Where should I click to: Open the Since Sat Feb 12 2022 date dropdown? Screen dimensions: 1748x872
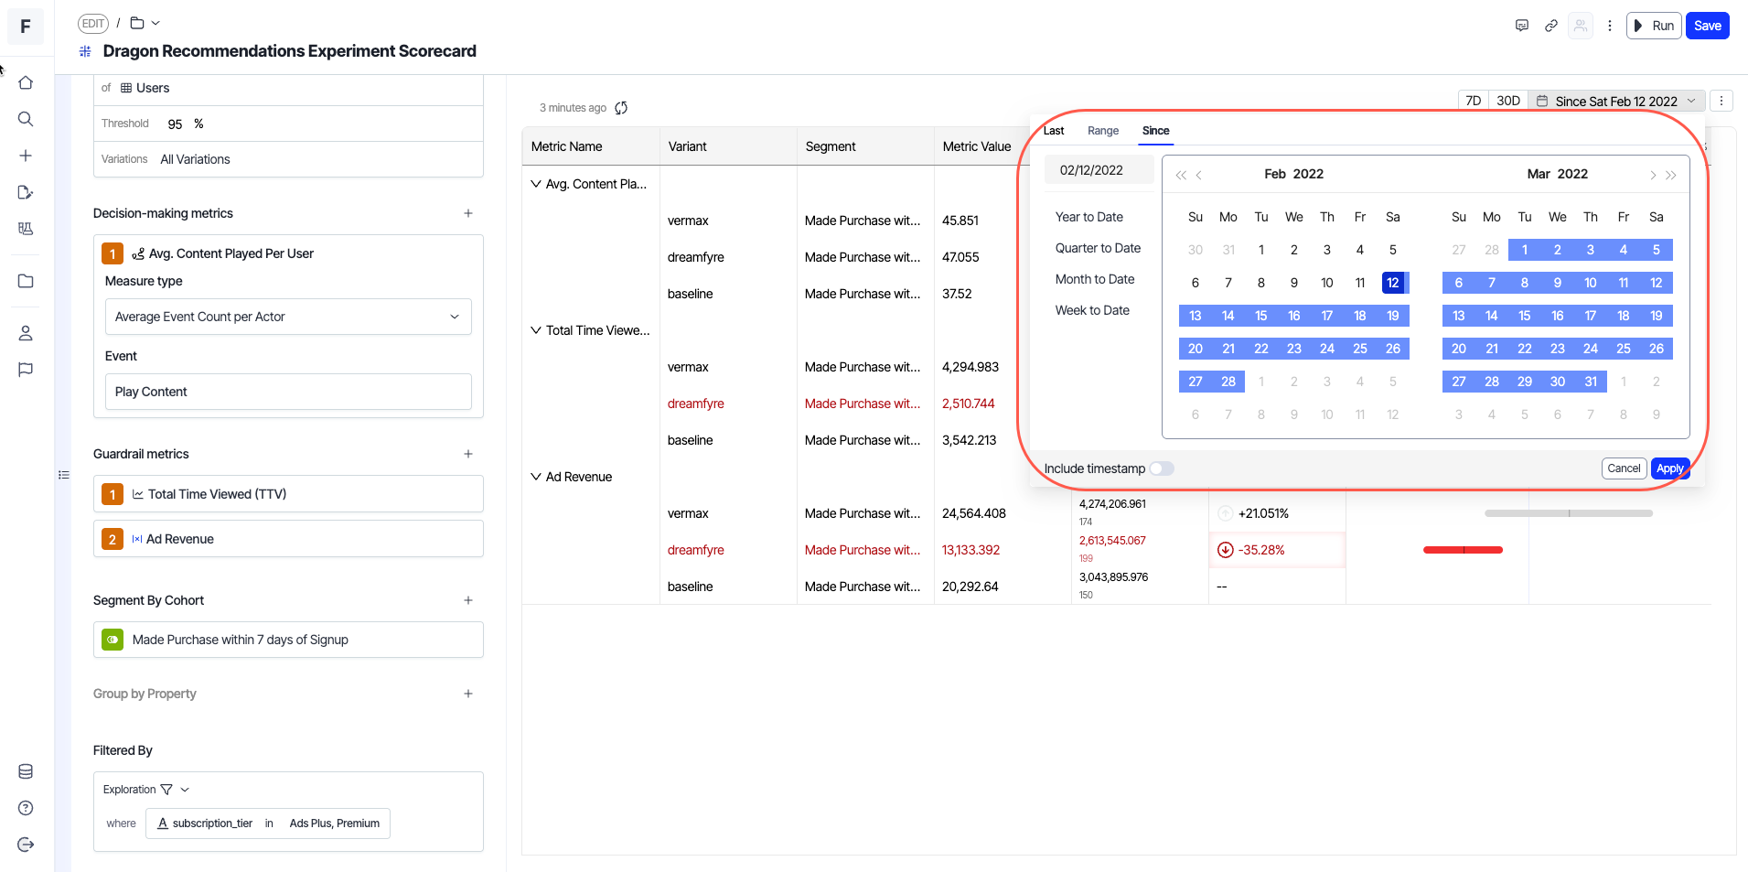(x=1617, y=101)
